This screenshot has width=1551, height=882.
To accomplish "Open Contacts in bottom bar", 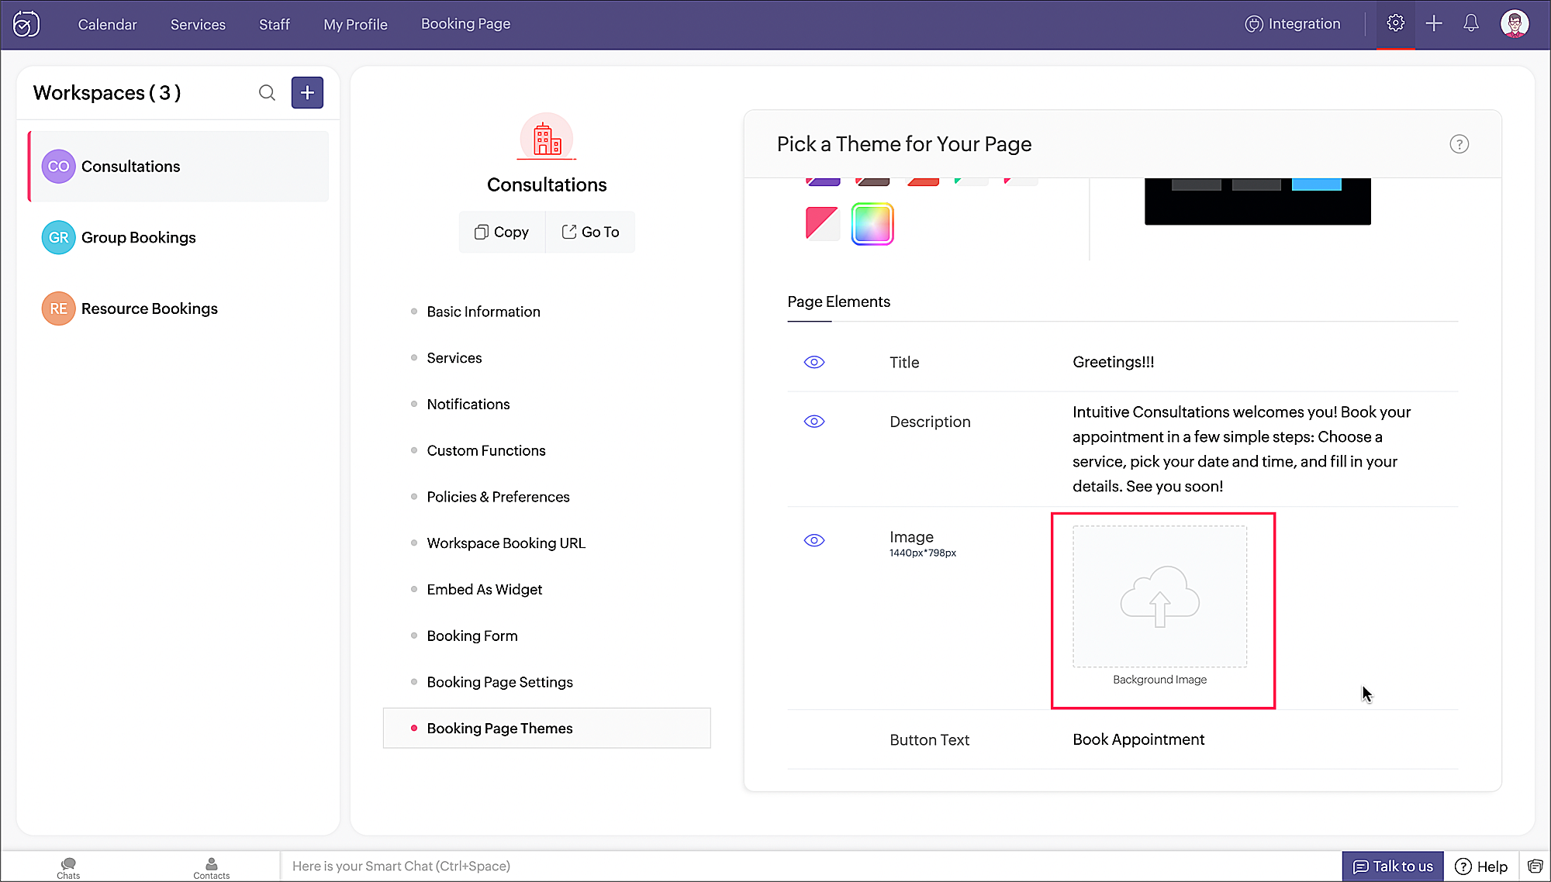I will 211,867.
